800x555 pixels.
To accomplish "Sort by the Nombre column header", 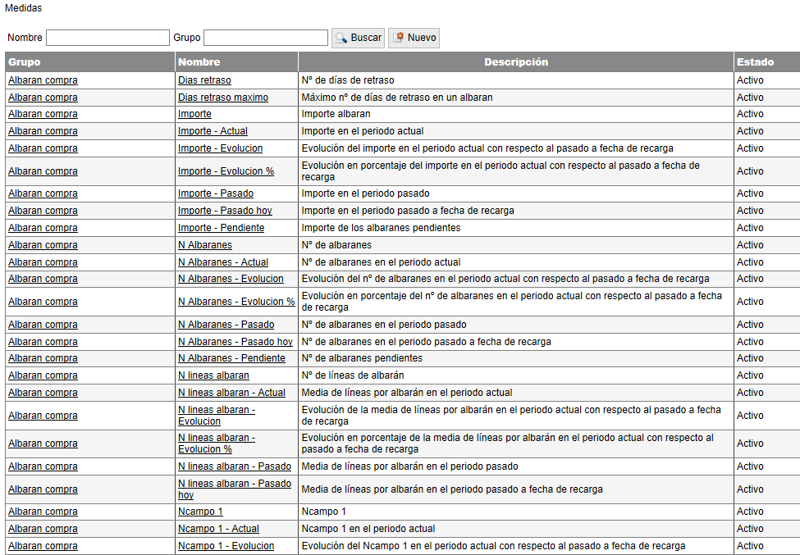I will (x=199, y=62).
